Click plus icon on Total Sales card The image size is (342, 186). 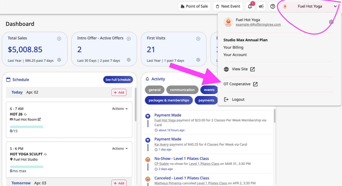click(x=59, y=39)
